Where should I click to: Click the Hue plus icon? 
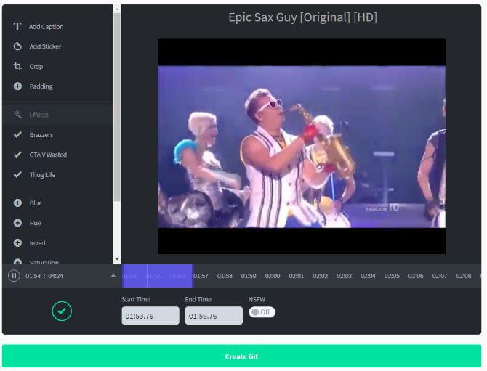pyautogui.click(x=17, y=223)
